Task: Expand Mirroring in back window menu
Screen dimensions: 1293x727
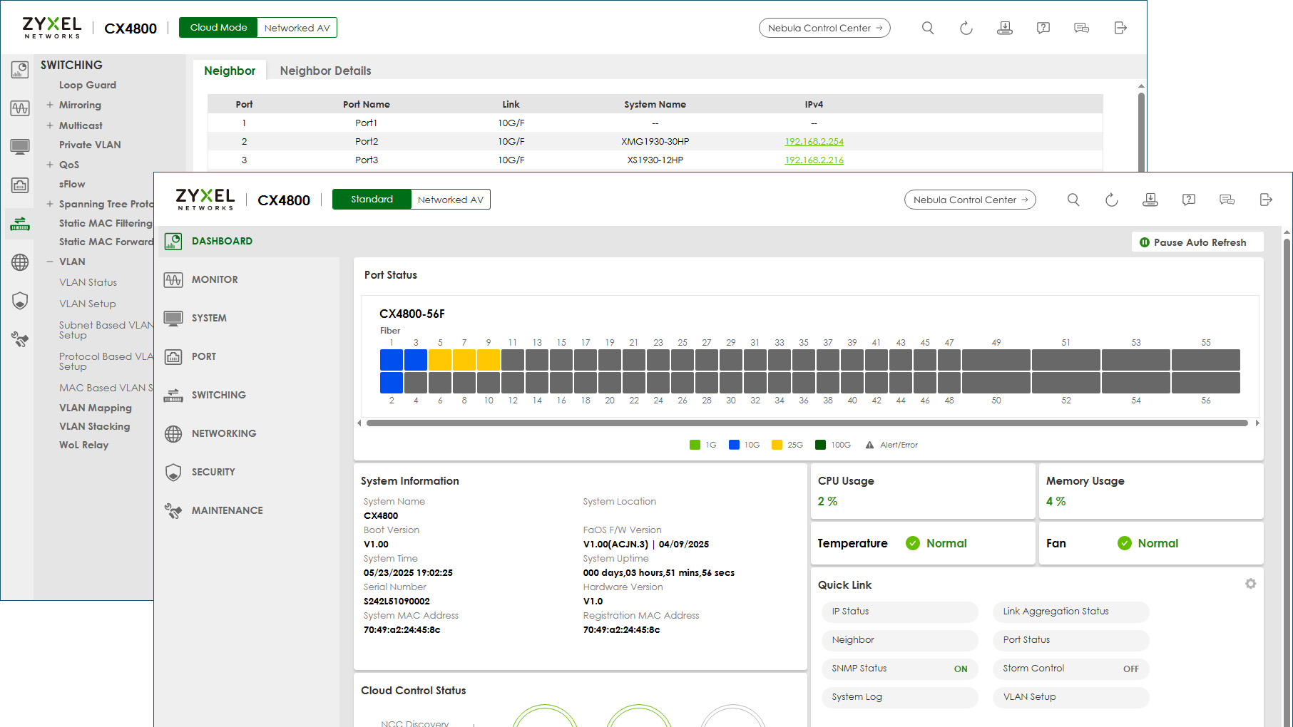Action: point(50,105)
